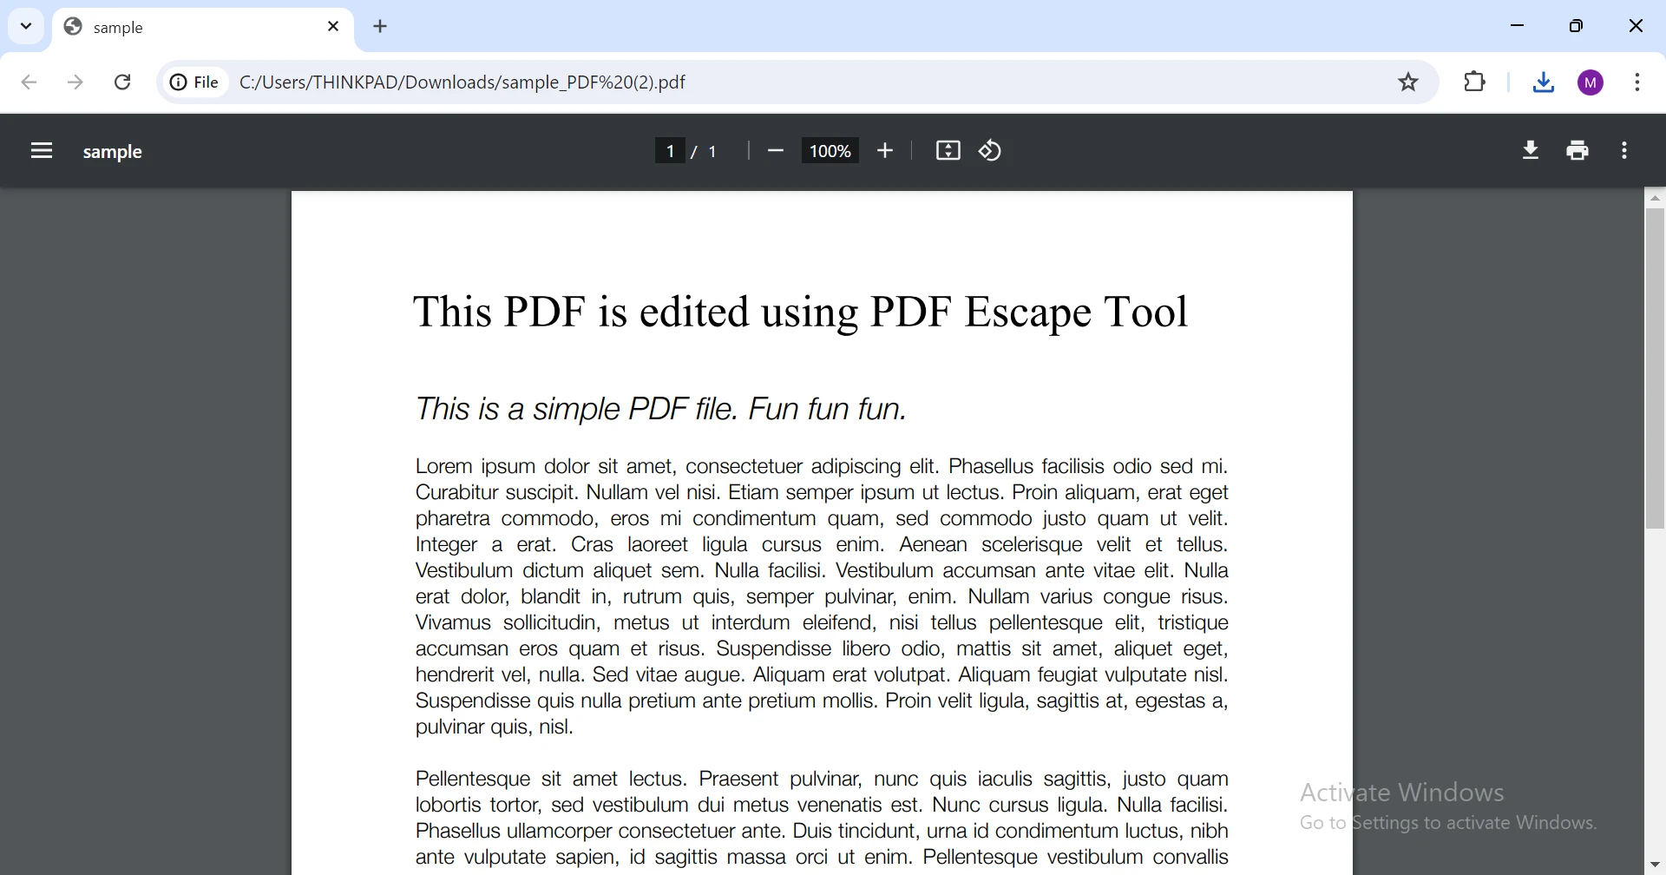Select the sample browser tab
1666x875 pixels.
tap(204, 28)
